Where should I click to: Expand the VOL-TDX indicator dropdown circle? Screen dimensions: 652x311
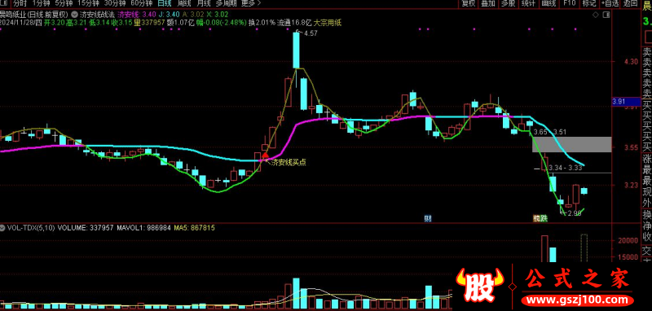[x=3, y=227]
